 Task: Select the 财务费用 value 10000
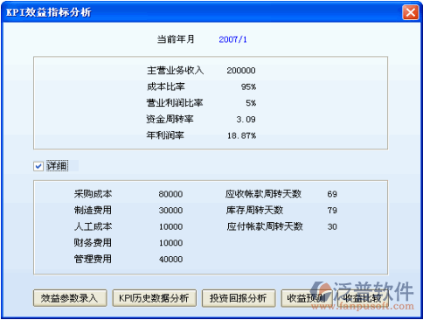[x=170, y=243]
